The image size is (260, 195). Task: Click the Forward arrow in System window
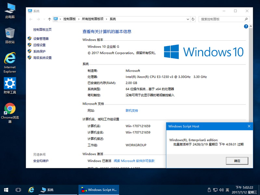tap(38, 19)
